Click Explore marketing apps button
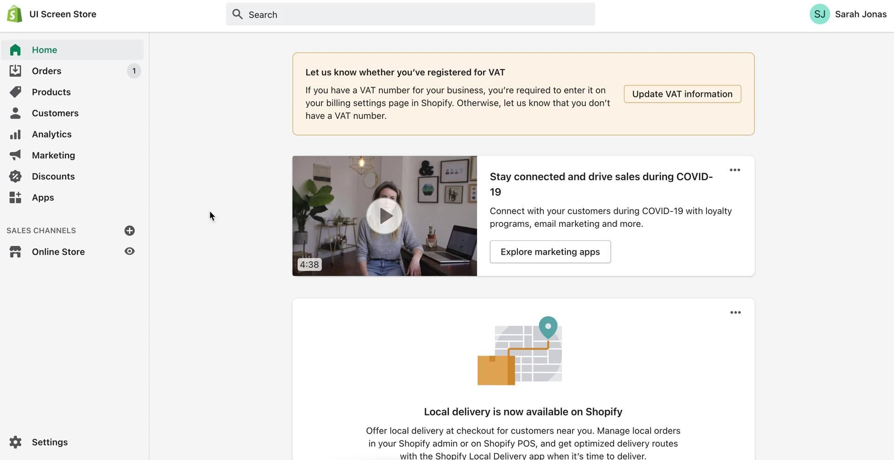 click(x=550, y=252)
